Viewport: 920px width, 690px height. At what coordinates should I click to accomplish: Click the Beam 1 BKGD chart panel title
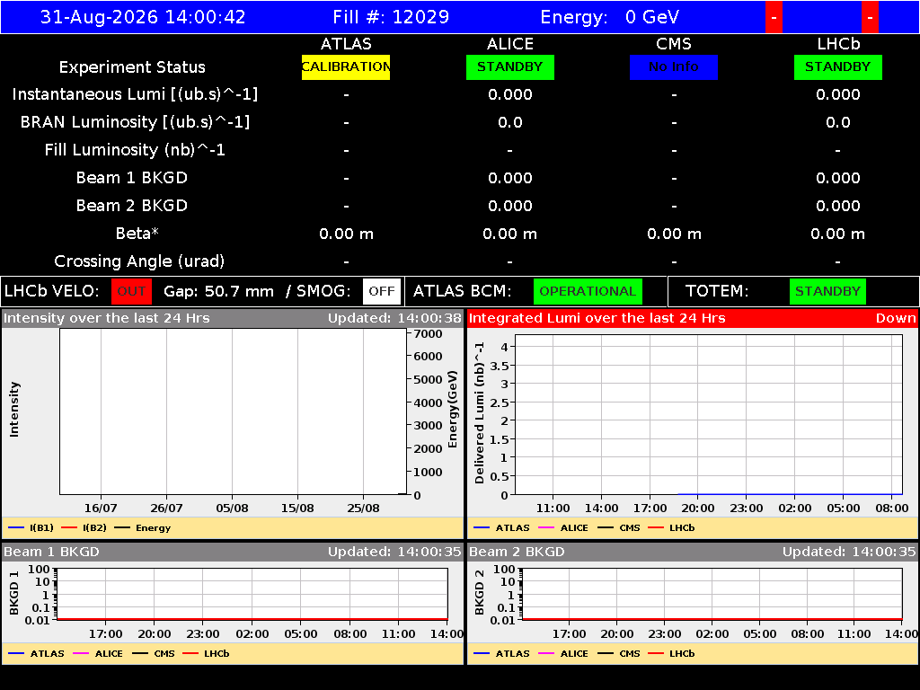(51, 552)
